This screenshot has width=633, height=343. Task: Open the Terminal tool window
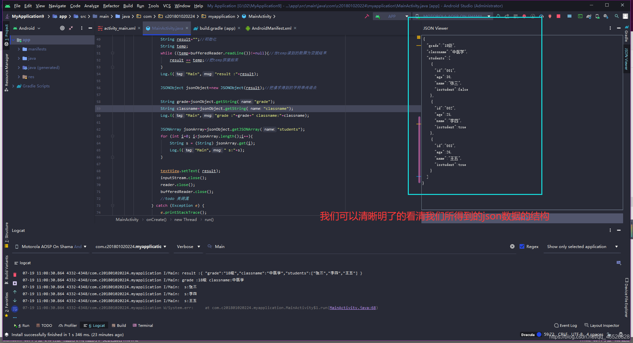(x=143, y=325)
